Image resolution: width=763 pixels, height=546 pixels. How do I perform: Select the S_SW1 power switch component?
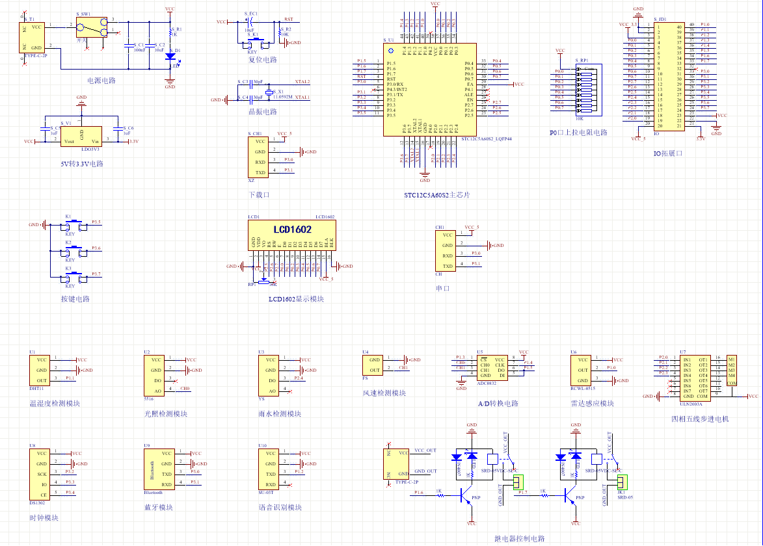(92, 27)
